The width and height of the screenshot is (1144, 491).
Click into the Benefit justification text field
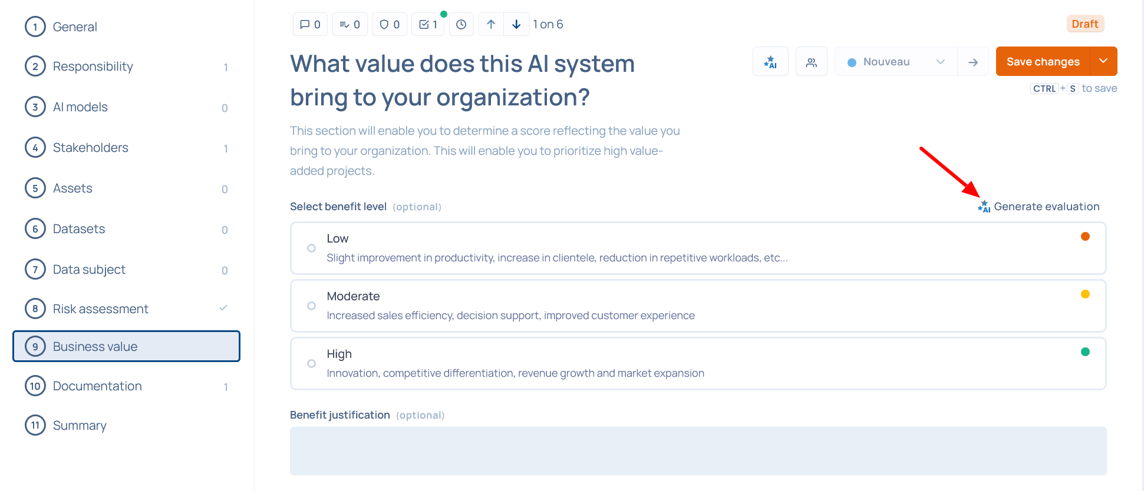(698, 451)
